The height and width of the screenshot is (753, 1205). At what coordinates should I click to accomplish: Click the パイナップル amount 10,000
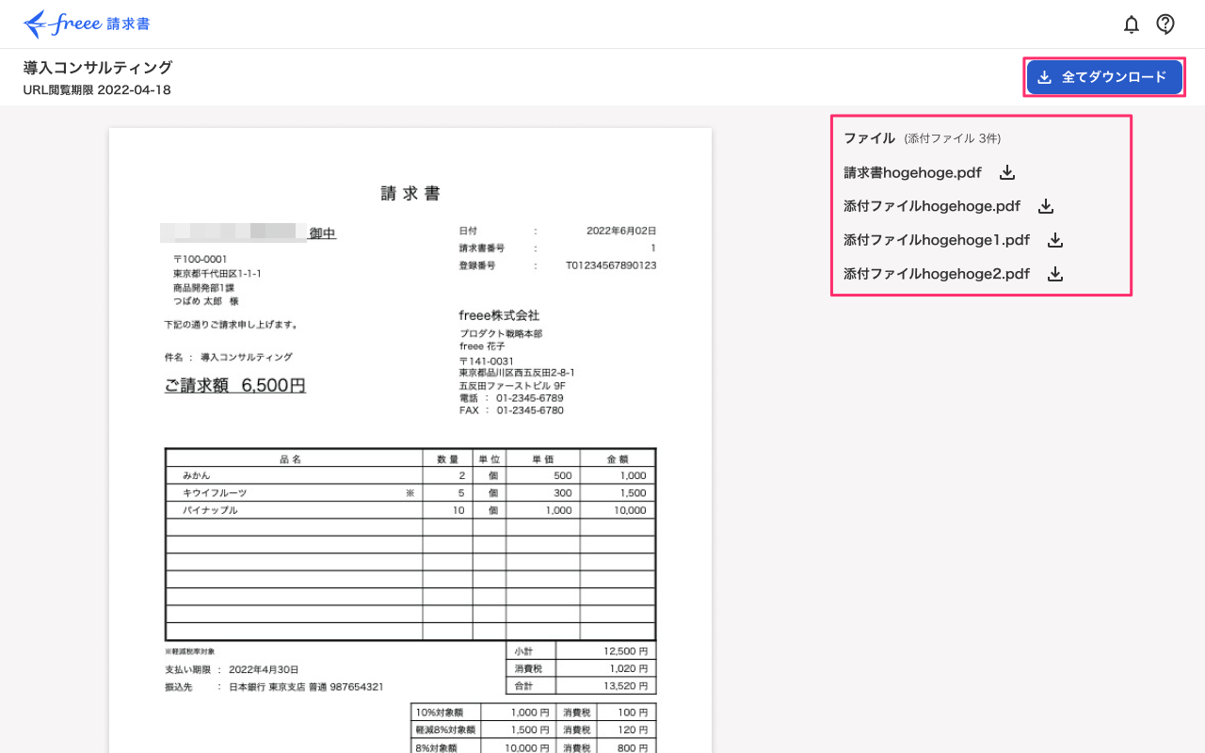coord(630,510)
